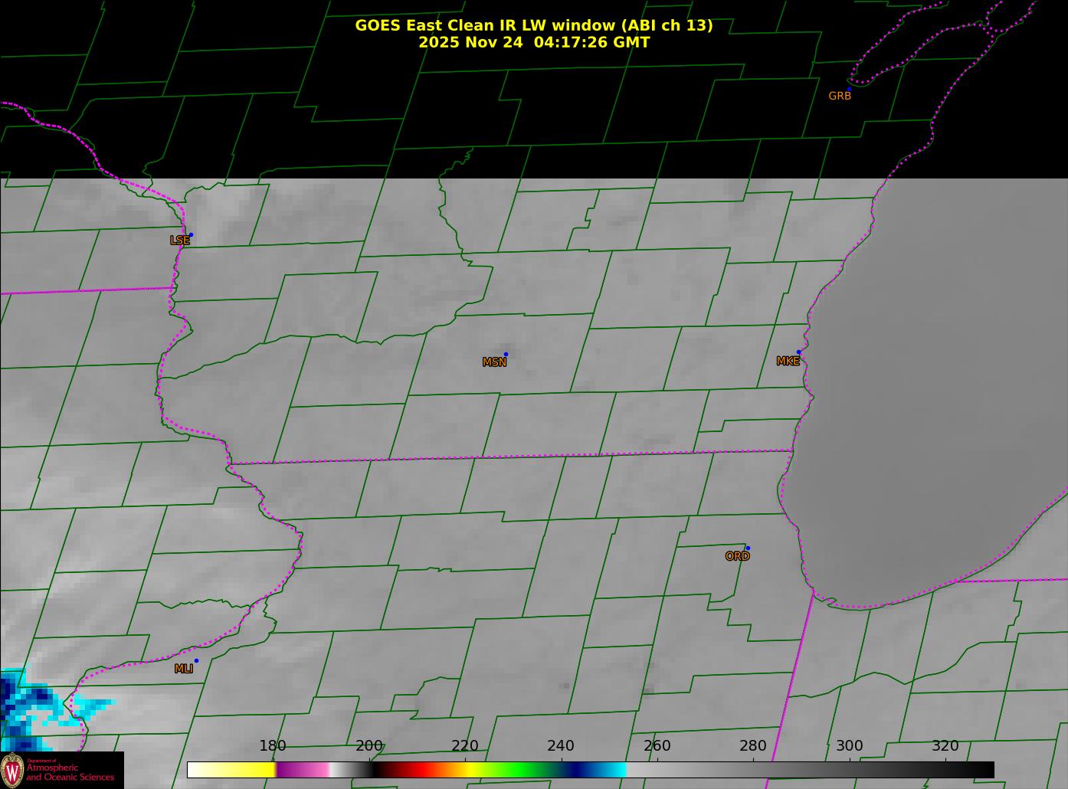The width and height of the screenshot is (1068, 789).
Task: Pick the green section of the colorbar
Action: coord(521,769)
